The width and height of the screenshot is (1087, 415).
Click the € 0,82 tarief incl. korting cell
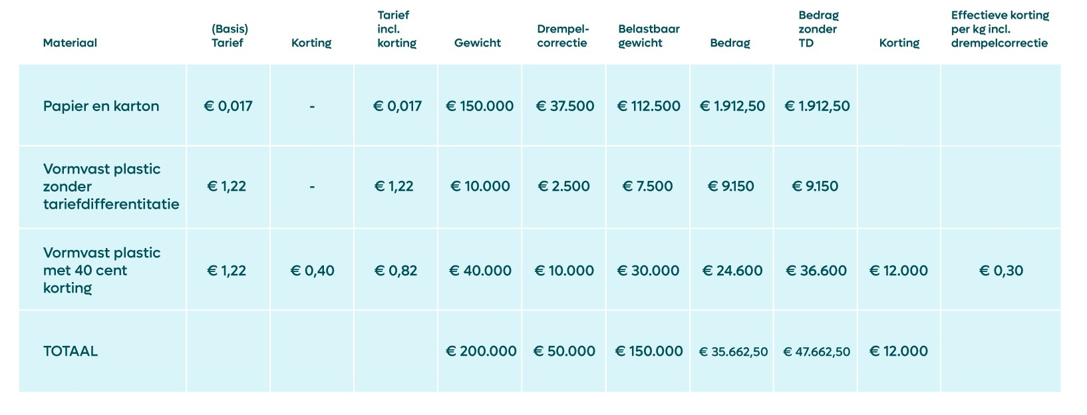[396, 271]
